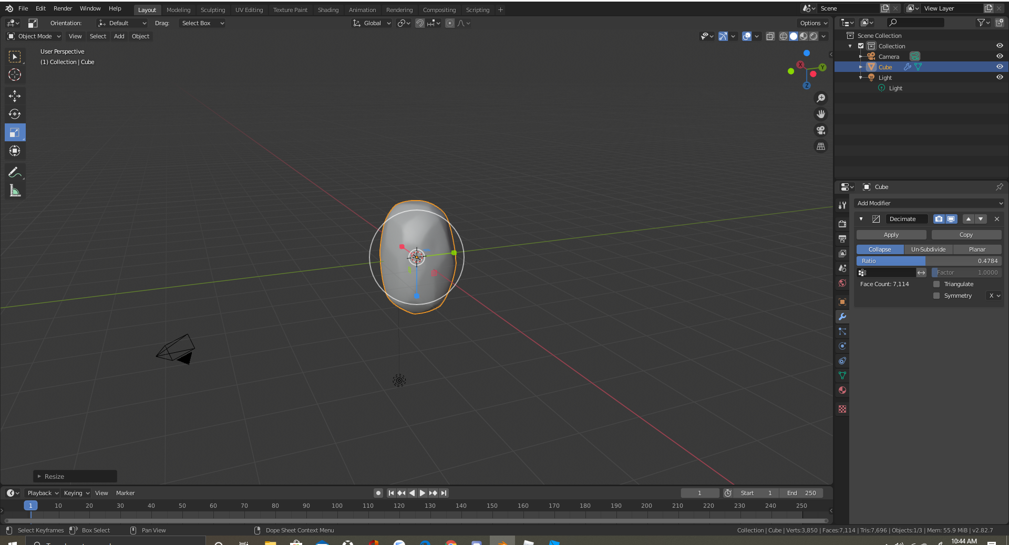Select the Move tool in toolbar
The height and width of the screenshot is (545, 1009).
click(x=15, y=96)
